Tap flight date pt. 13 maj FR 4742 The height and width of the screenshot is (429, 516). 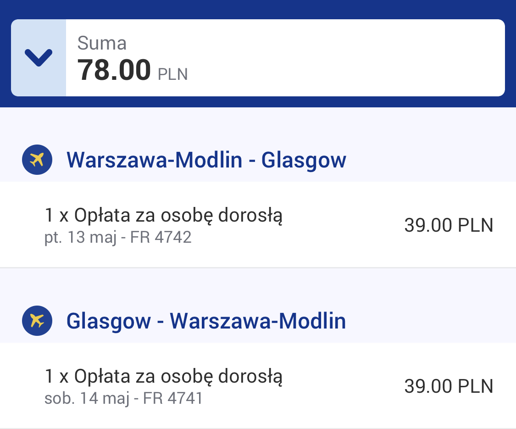(x=118, y=237)
